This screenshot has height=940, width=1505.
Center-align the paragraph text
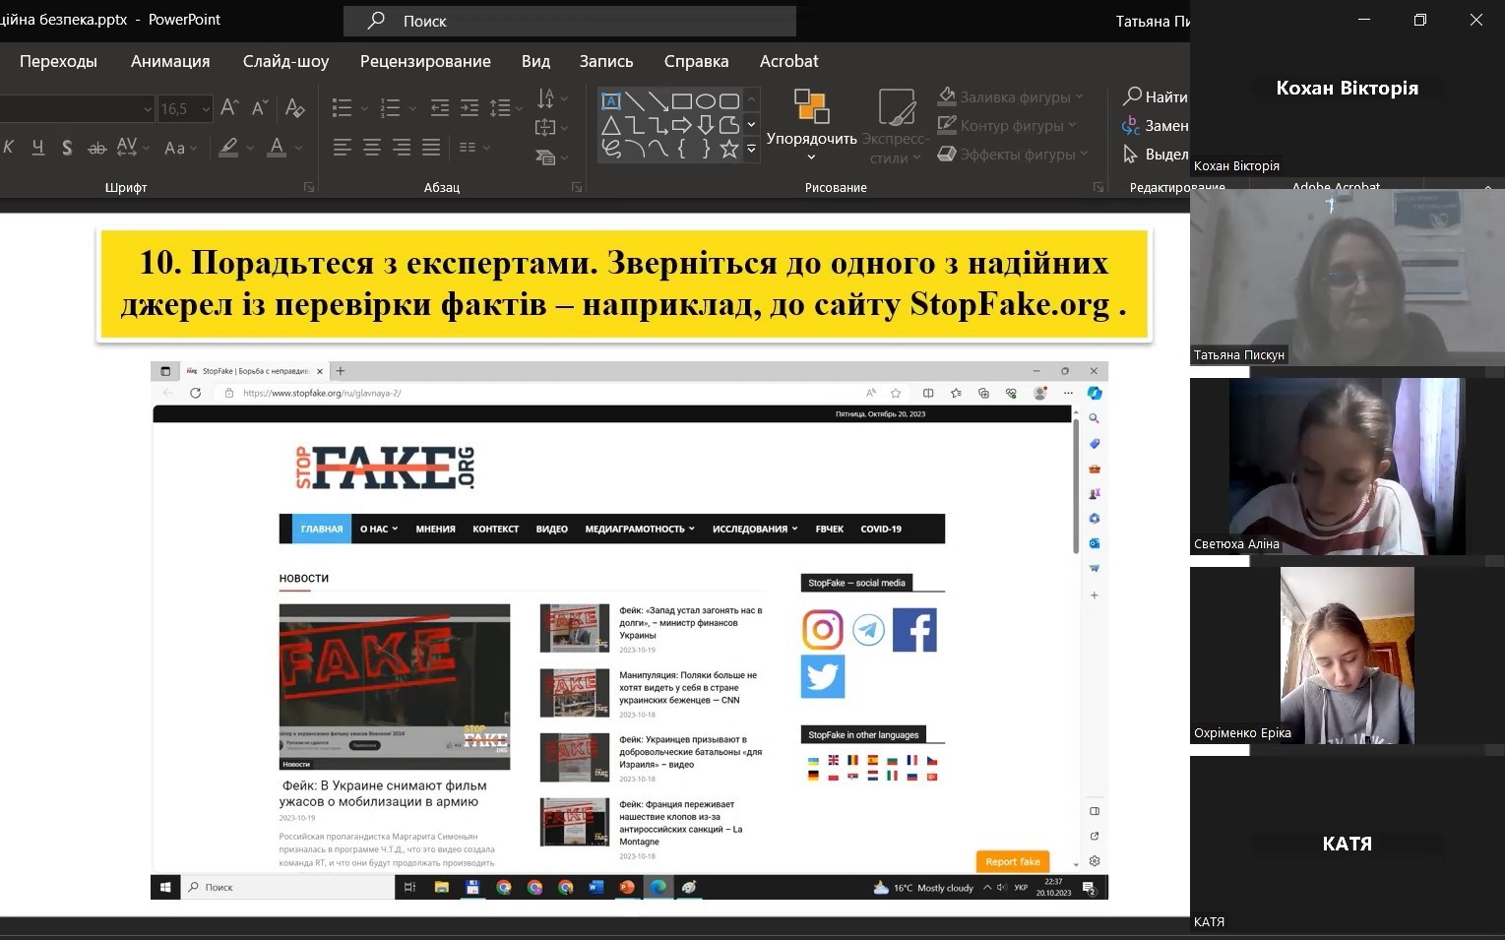[x=372, y=148]
